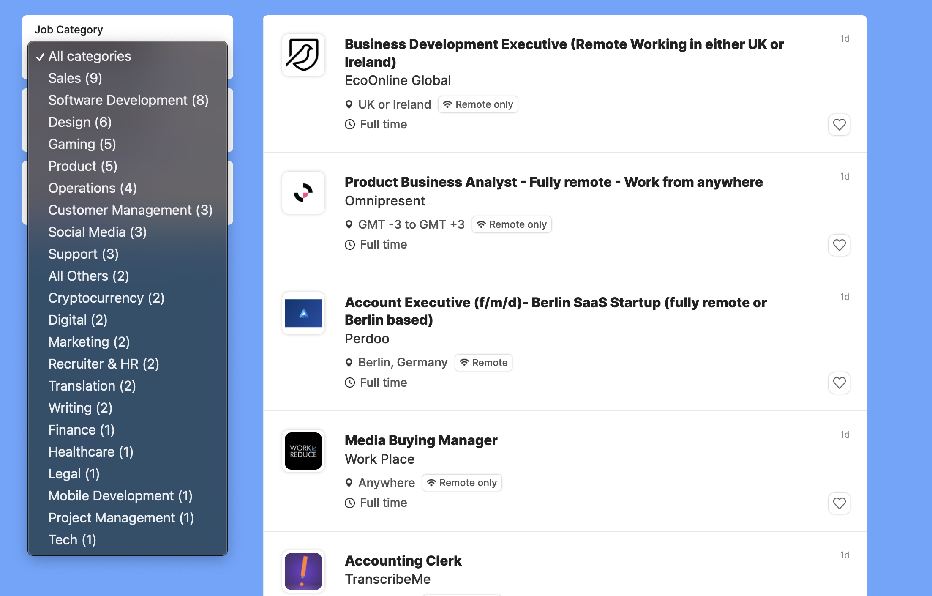Screen dimensions: 932x596
Task: Open Product Business Analyst job title link
Action: coord(553,182)
